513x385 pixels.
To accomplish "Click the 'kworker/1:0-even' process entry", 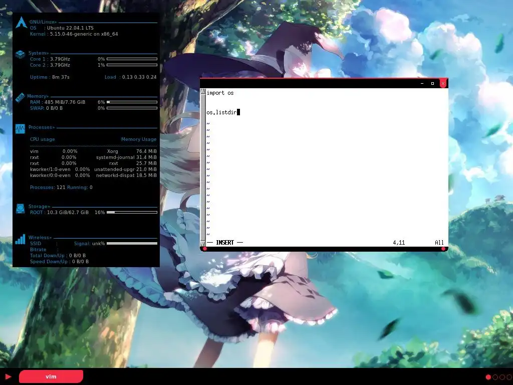I will point(50,169).
